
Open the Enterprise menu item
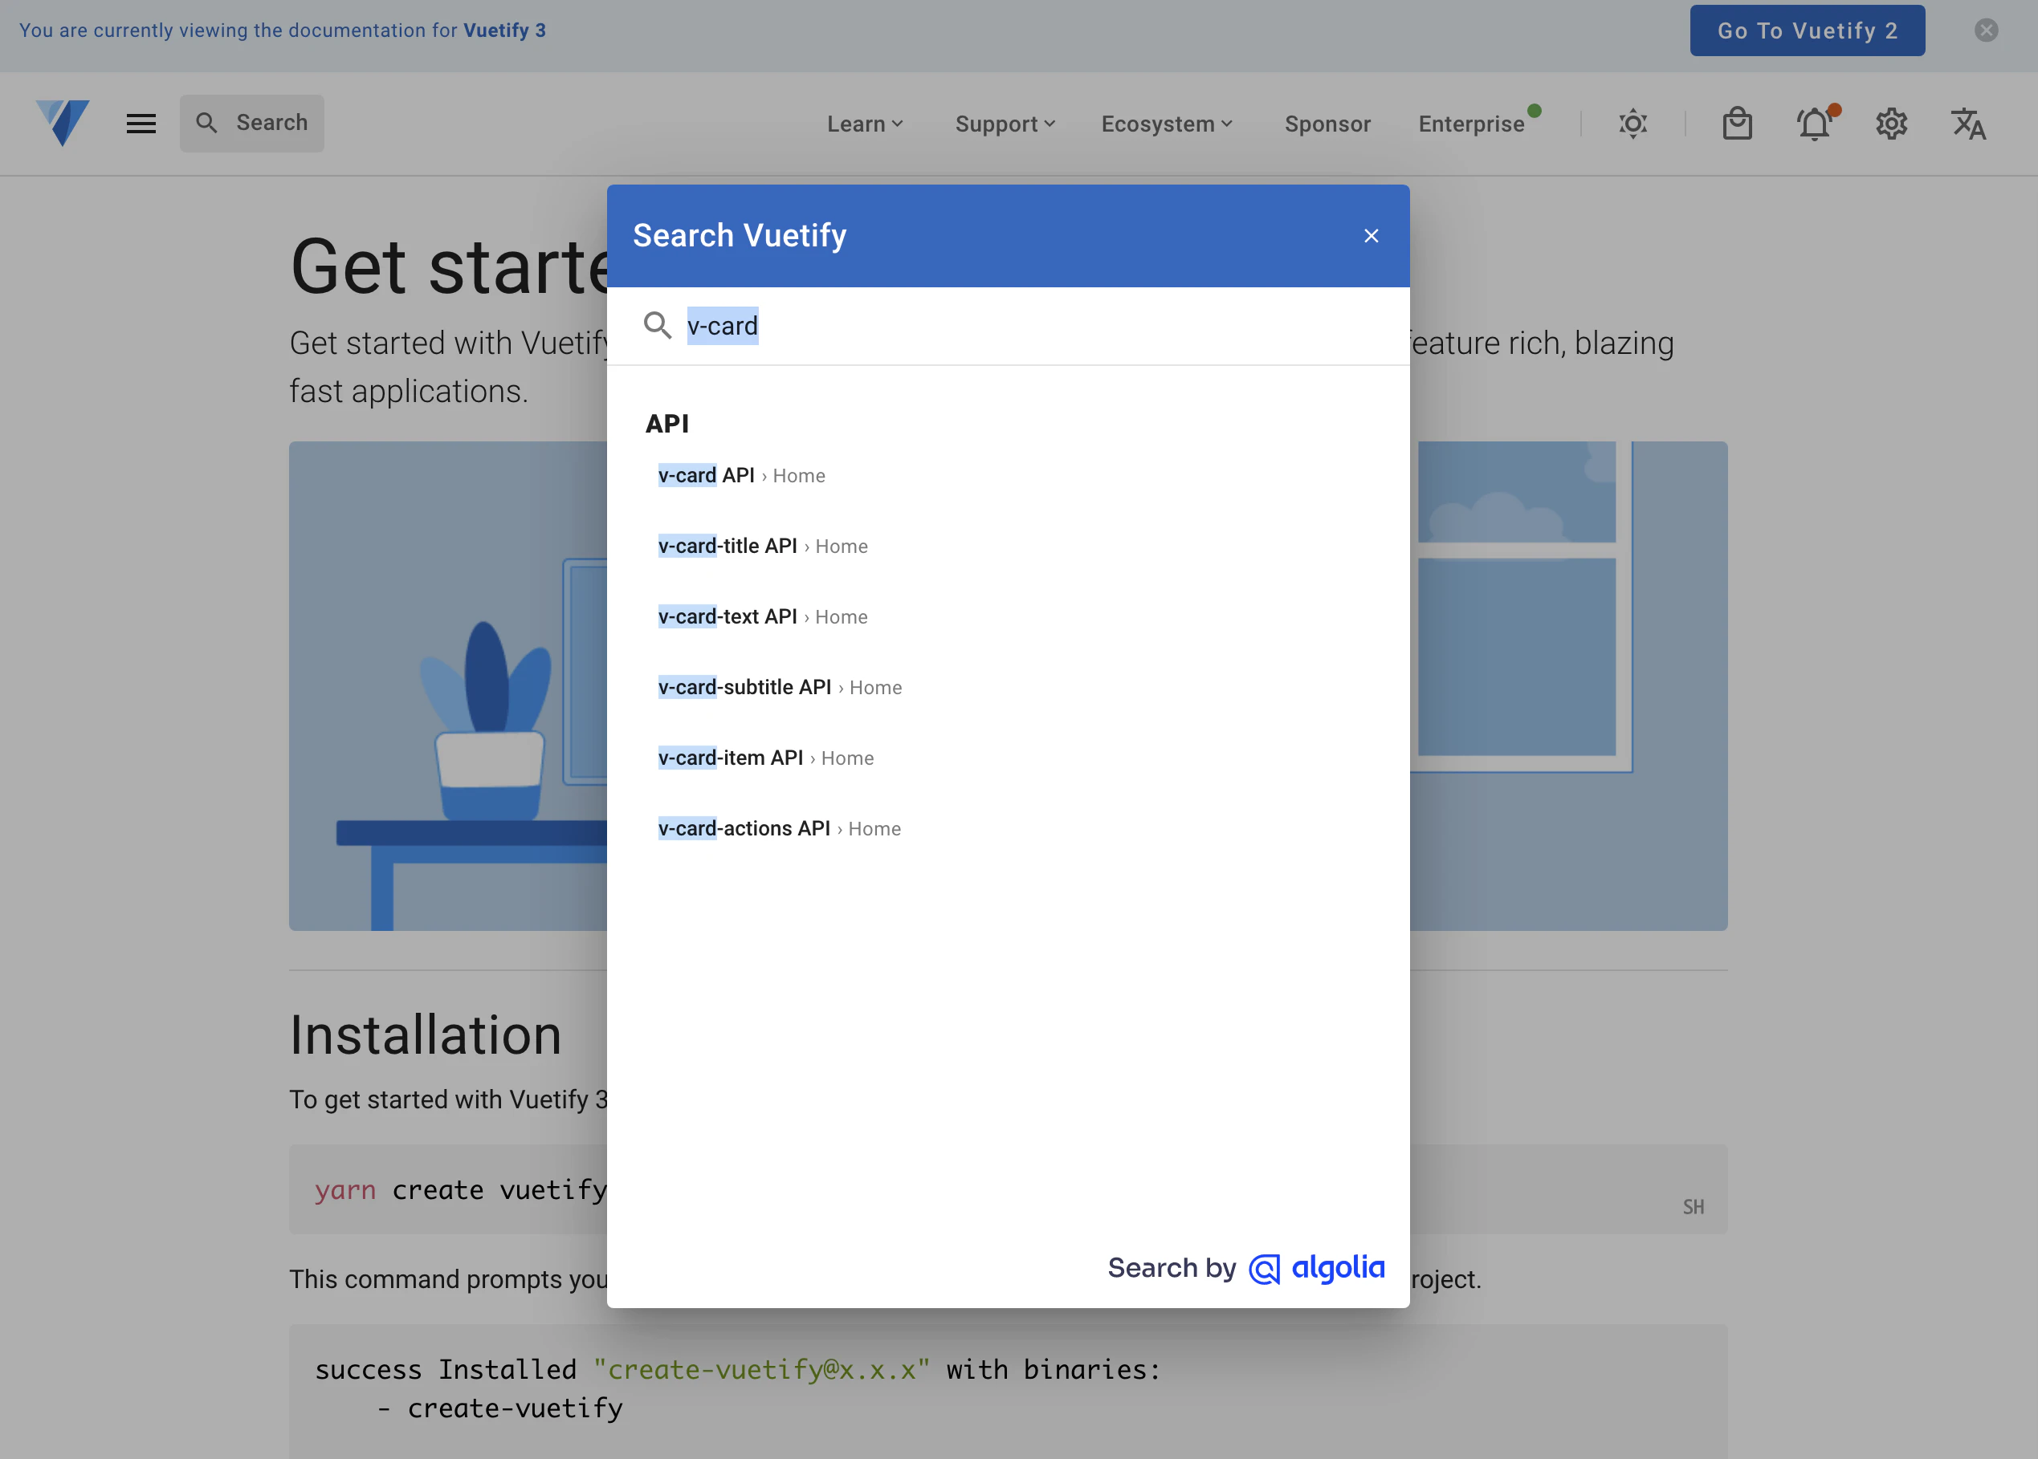(1471, 124)
